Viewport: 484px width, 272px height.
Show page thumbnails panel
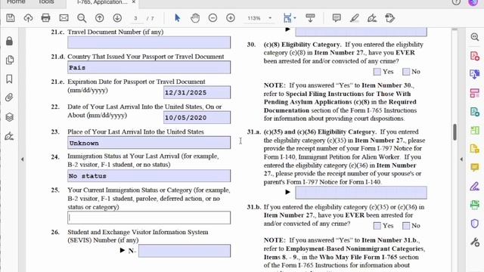10,60
